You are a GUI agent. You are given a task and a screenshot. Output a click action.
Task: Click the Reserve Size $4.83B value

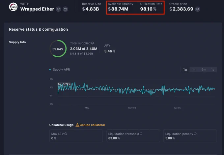click(91, 9)
